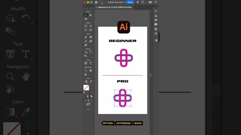241x135 pixels.
Task: Select the Eraser tool
Action: point(91,37)
